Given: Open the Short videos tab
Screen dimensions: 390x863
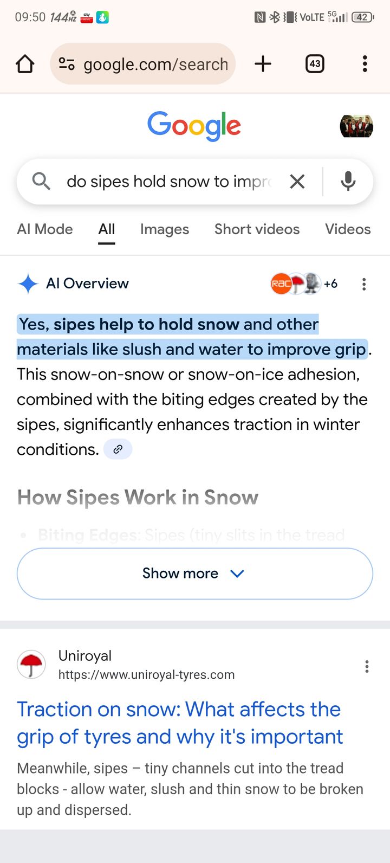Looking at the screenshot, I should [x=257, y=229].
